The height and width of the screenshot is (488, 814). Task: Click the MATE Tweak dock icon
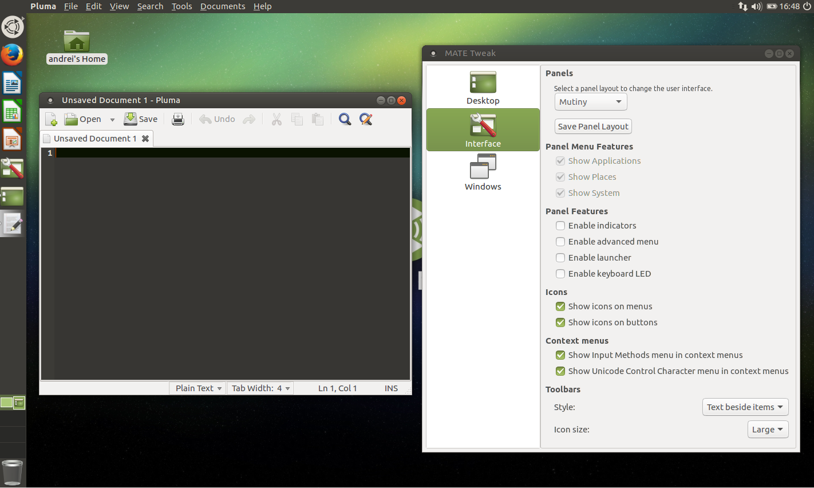click(x=12, y=168)
